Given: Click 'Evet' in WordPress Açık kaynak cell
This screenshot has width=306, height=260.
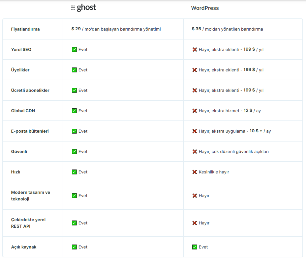Looking at the screenshot, I should click(203, 247).
